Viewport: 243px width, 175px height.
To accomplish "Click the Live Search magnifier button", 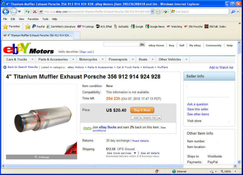I will (233, 12).
